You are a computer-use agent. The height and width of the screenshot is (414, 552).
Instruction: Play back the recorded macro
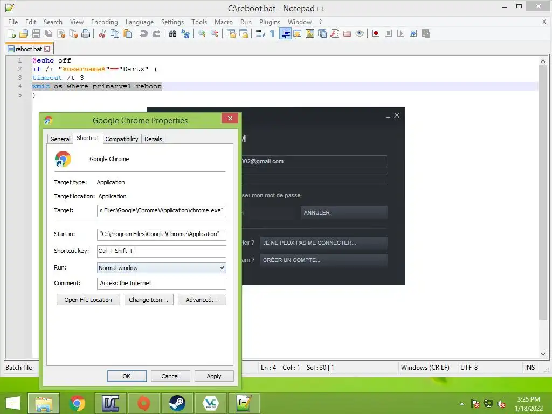tap(401, 33)
